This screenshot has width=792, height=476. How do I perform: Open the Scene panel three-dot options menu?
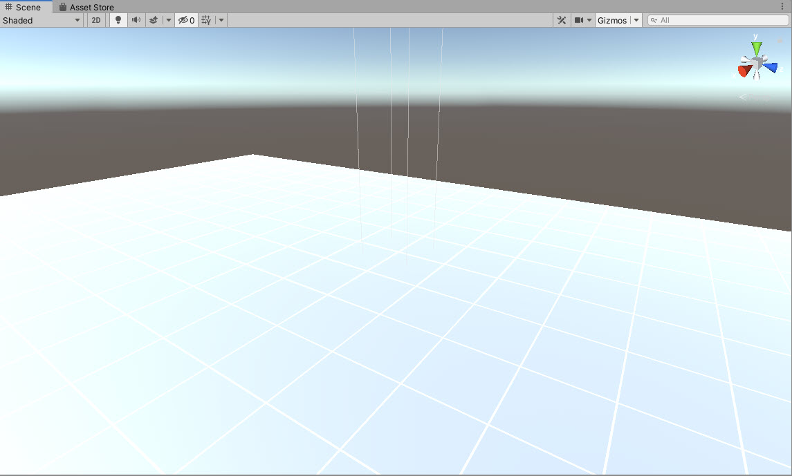(x=782, y=6)
